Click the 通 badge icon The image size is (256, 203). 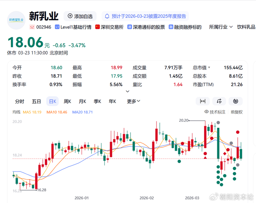point(129,27)
